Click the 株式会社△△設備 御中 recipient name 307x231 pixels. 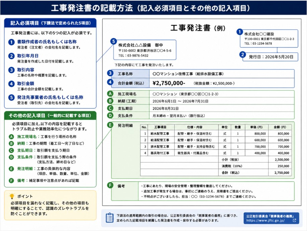140,45
